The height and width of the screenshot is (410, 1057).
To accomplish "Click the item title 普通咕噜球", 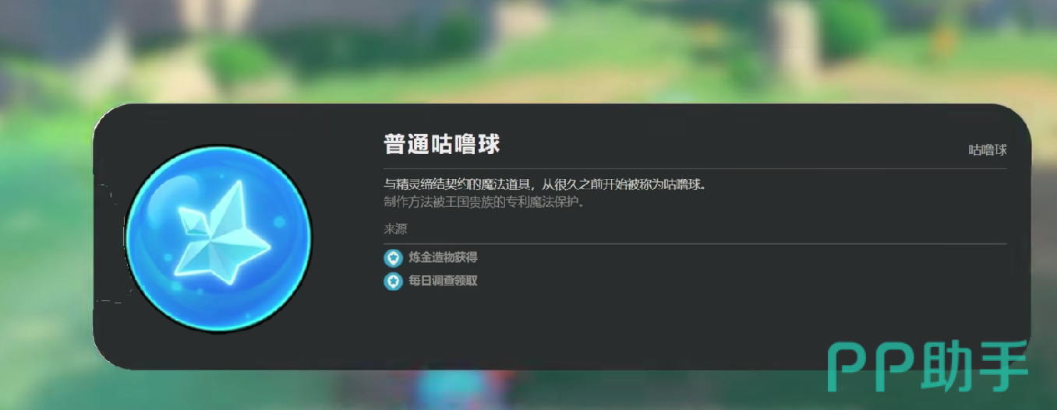I will tap(442, 144).
